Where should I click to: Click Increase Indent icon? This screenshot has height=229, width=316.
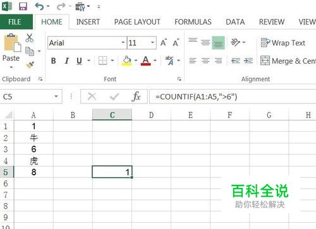248,61
